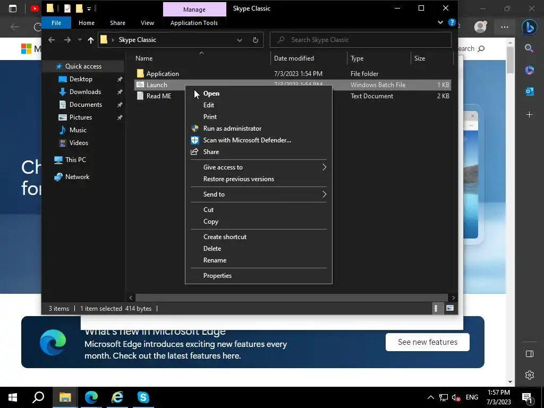Expand the Send to submenu
The image size is (544, 408).
[259, 194]
